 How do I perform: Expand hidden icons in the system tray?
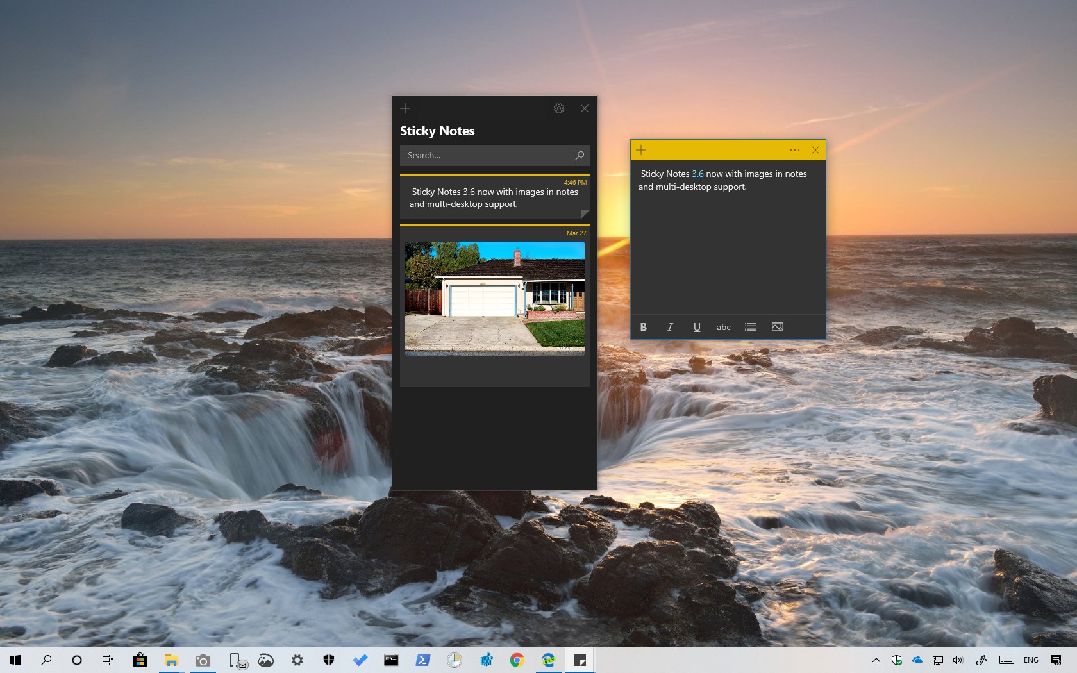[876, 660]
